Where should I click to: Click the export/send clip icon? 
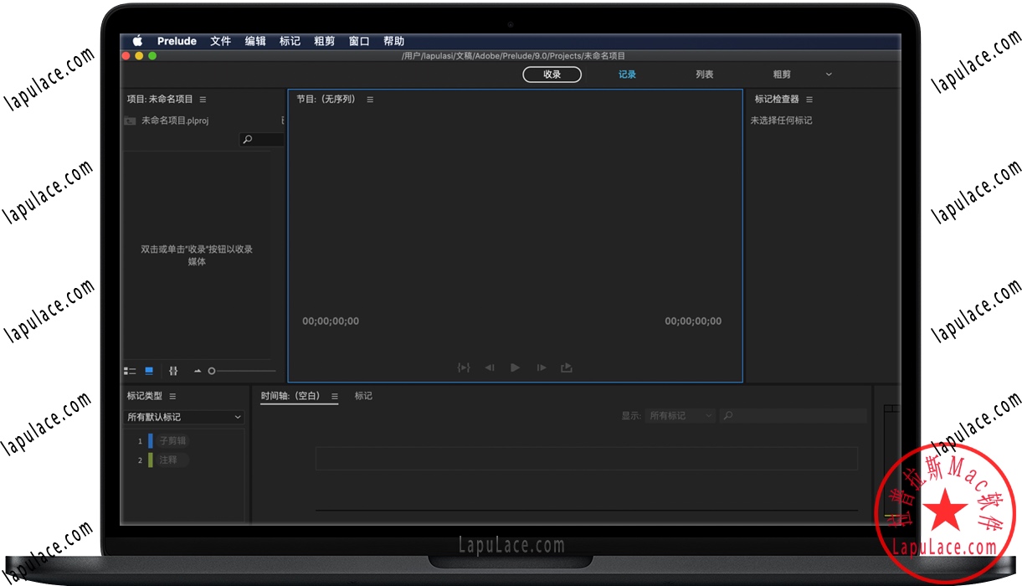[567, 368]
